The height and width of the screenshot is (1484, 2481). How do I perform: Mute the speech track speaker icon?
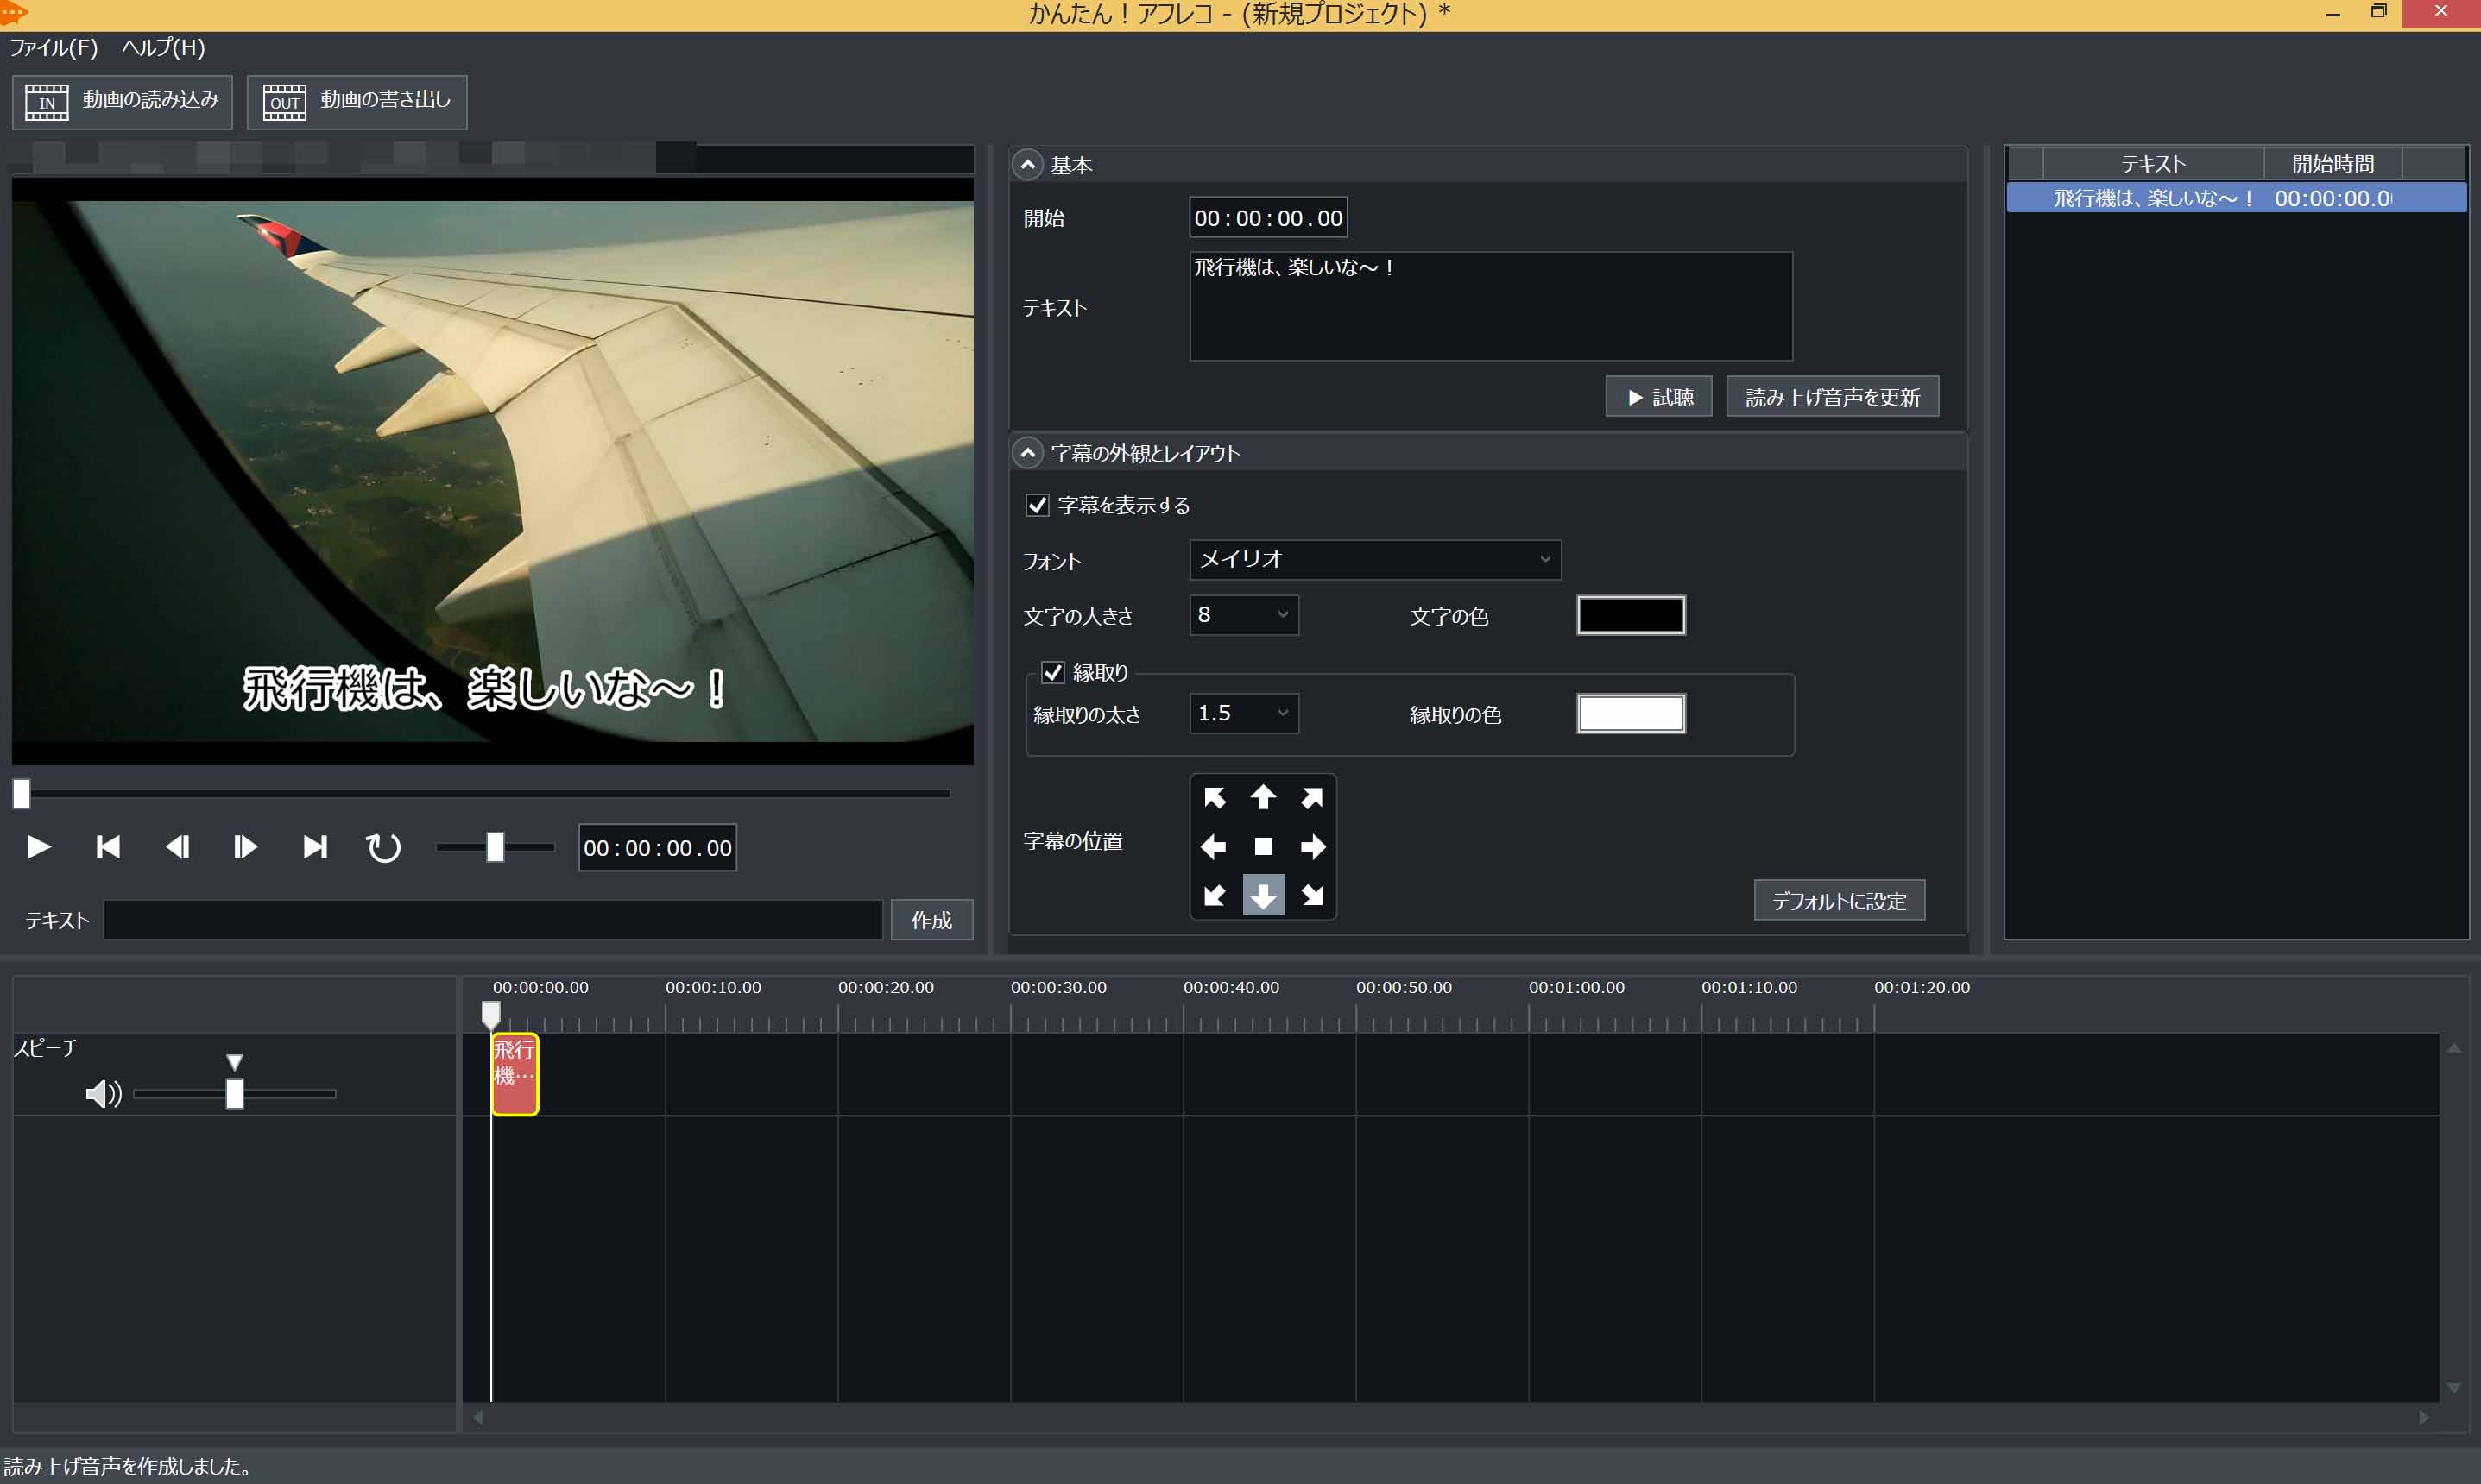coord(103,1094)
